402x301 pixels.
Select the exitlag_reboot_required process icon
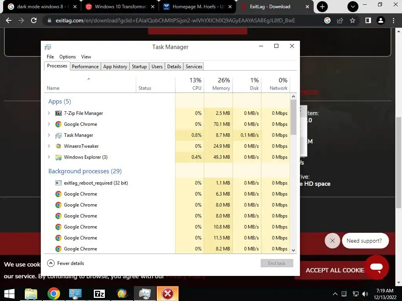(x=58, y=183)
